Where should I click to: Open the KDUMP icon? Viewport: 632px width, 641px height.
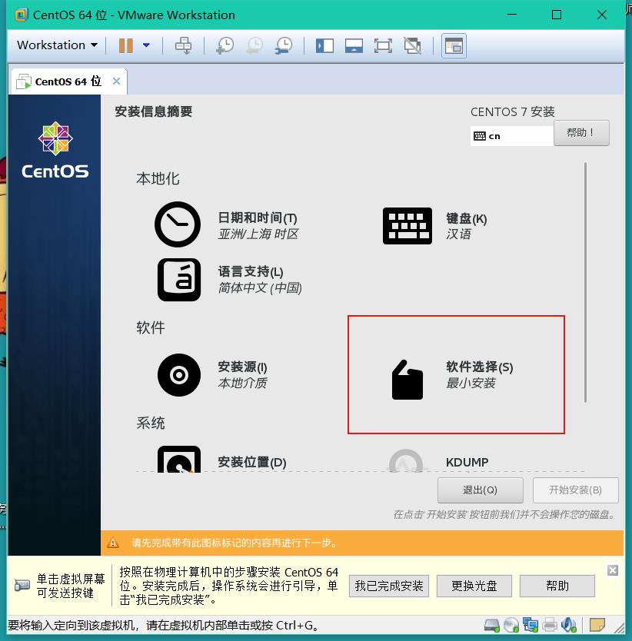pyautogui.click(x=406, y=460)
